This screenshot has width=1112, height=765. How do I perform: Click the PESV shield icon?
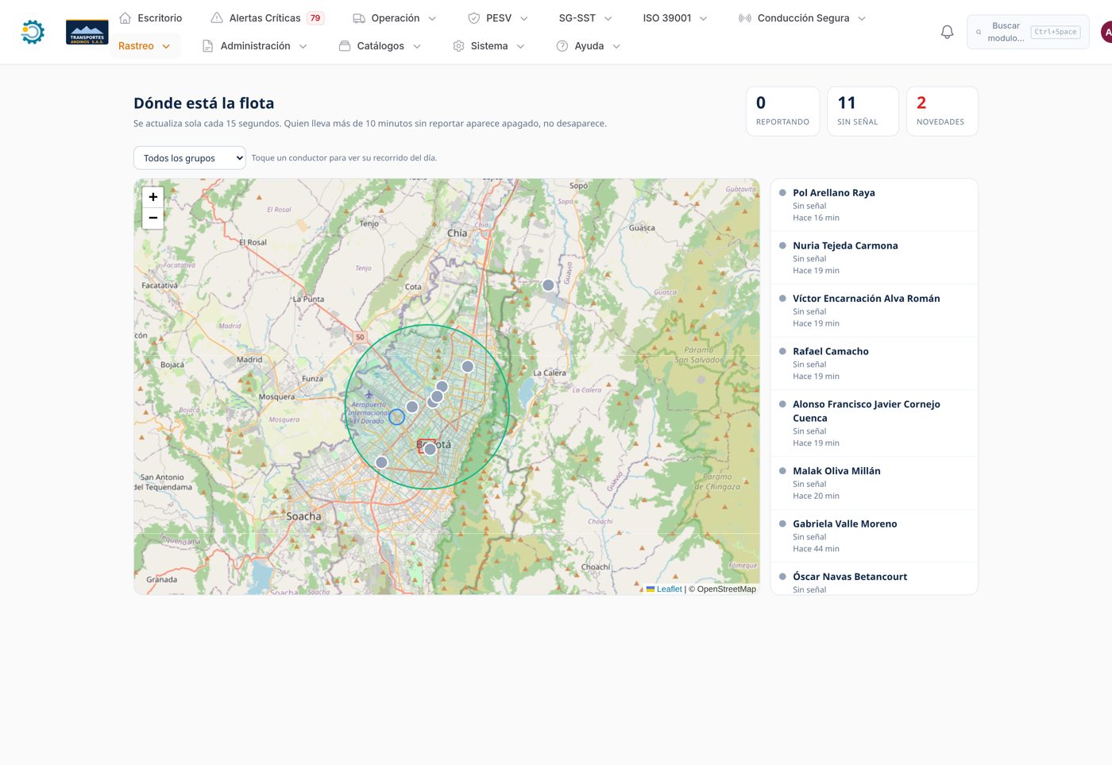[474, 17]
